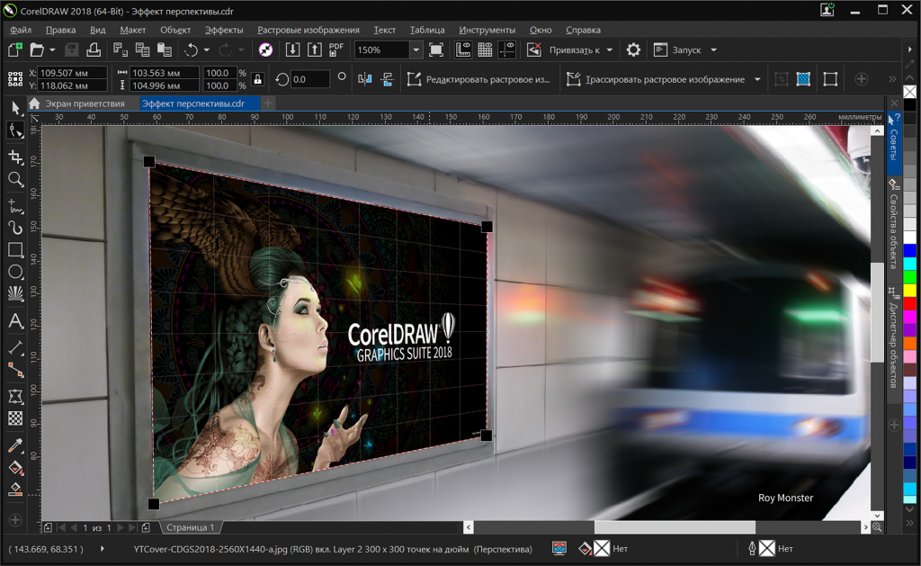Select the Shape edit tool

pyautogui.click(x=15, y=130)
